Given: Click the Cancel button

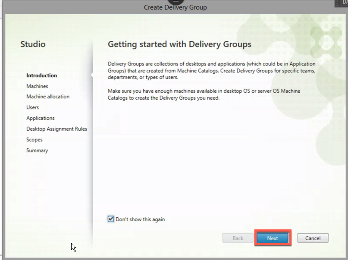Looking at the screenshot, I should [x=313, y=238].
